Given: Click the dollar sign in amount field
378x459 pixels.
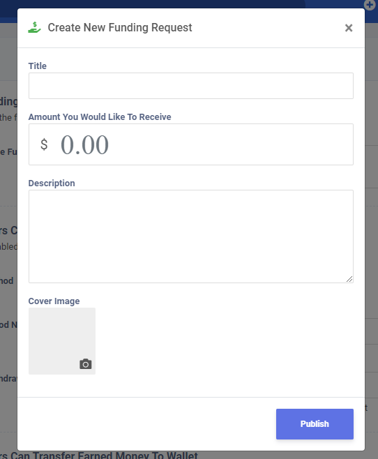Looking at the screenshot, I should tap(44, 144).
